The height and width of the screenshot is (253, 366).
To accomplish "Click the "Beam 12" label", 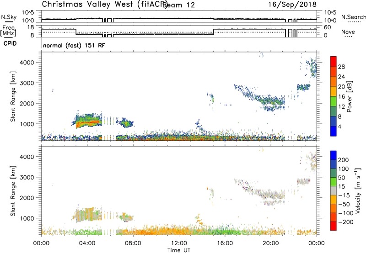I will 179,5.
